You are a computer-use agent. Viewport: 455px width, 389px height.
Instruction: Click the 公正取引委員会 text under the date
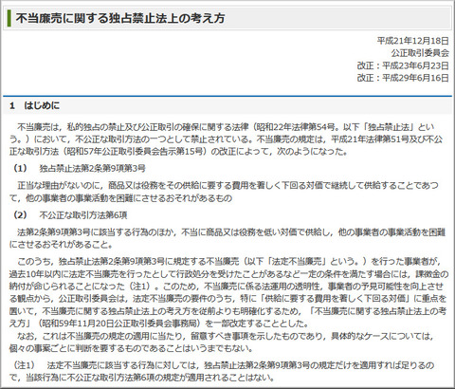420,53
